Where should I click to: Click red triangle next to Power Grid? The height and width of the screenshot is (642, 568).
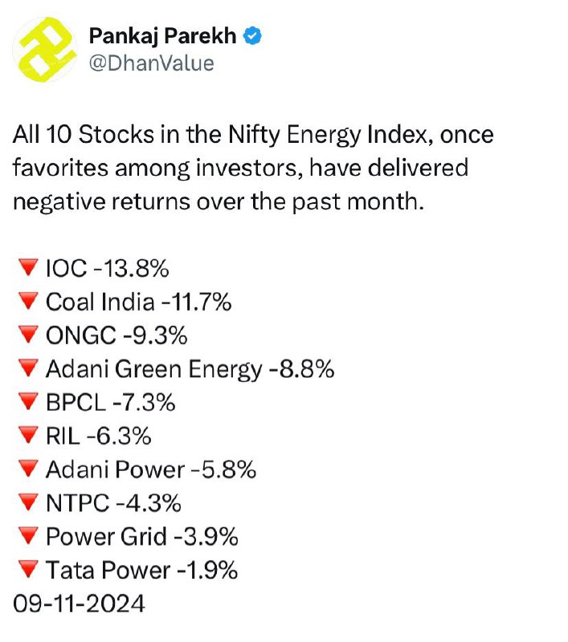click(28, 536)
